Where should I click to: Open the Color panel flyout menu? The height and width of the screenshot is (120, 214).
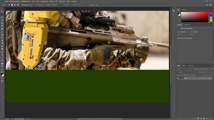pyautogui.click(x=213, y=10)
